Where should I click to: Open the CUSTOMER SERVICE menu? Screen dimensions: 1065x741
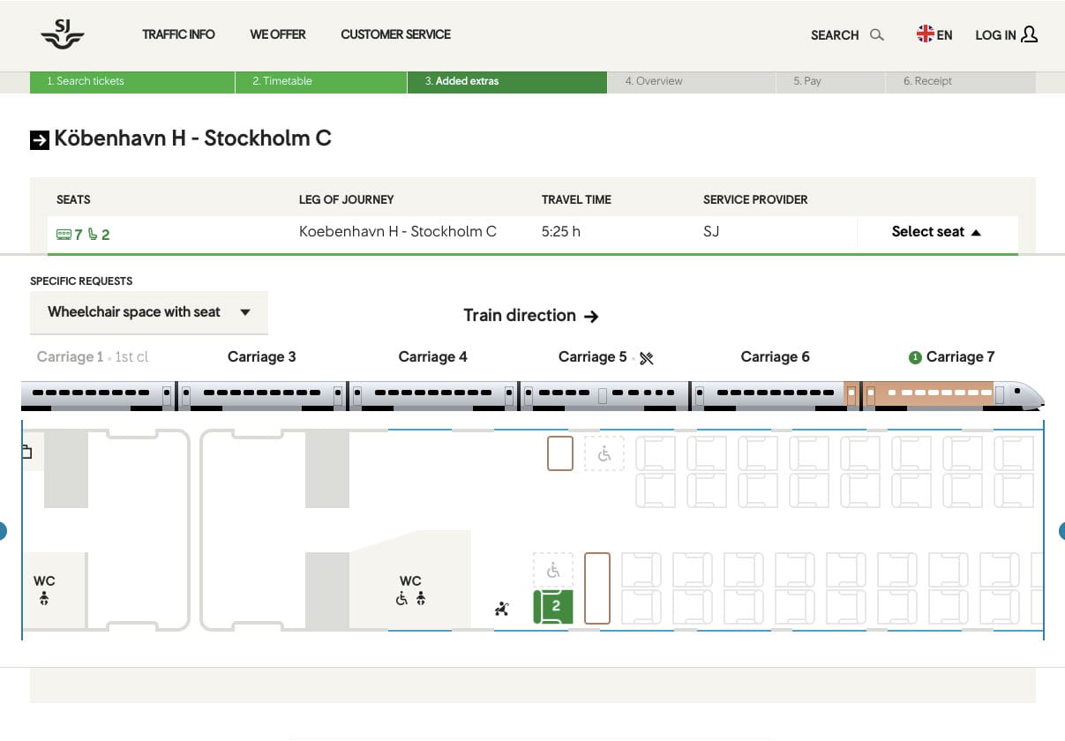tap(395, 34)
